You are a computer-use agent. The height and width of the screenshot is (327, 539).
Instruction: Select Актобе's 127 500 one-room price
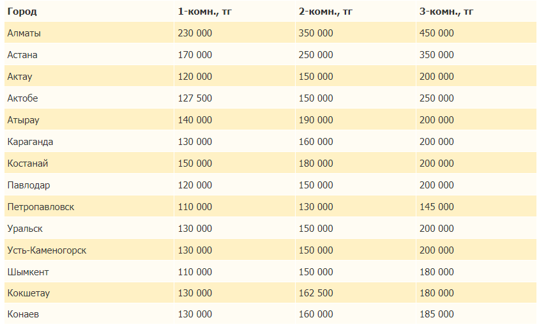pyautogui.click(x=195, y=98)
